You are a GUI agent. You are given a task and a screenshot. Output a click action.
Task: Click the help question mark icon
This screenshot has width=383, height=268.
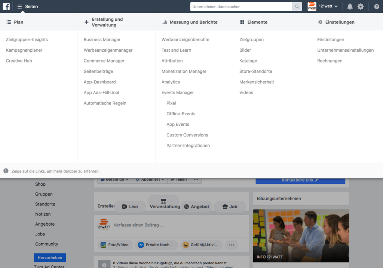tap(377, 6)
